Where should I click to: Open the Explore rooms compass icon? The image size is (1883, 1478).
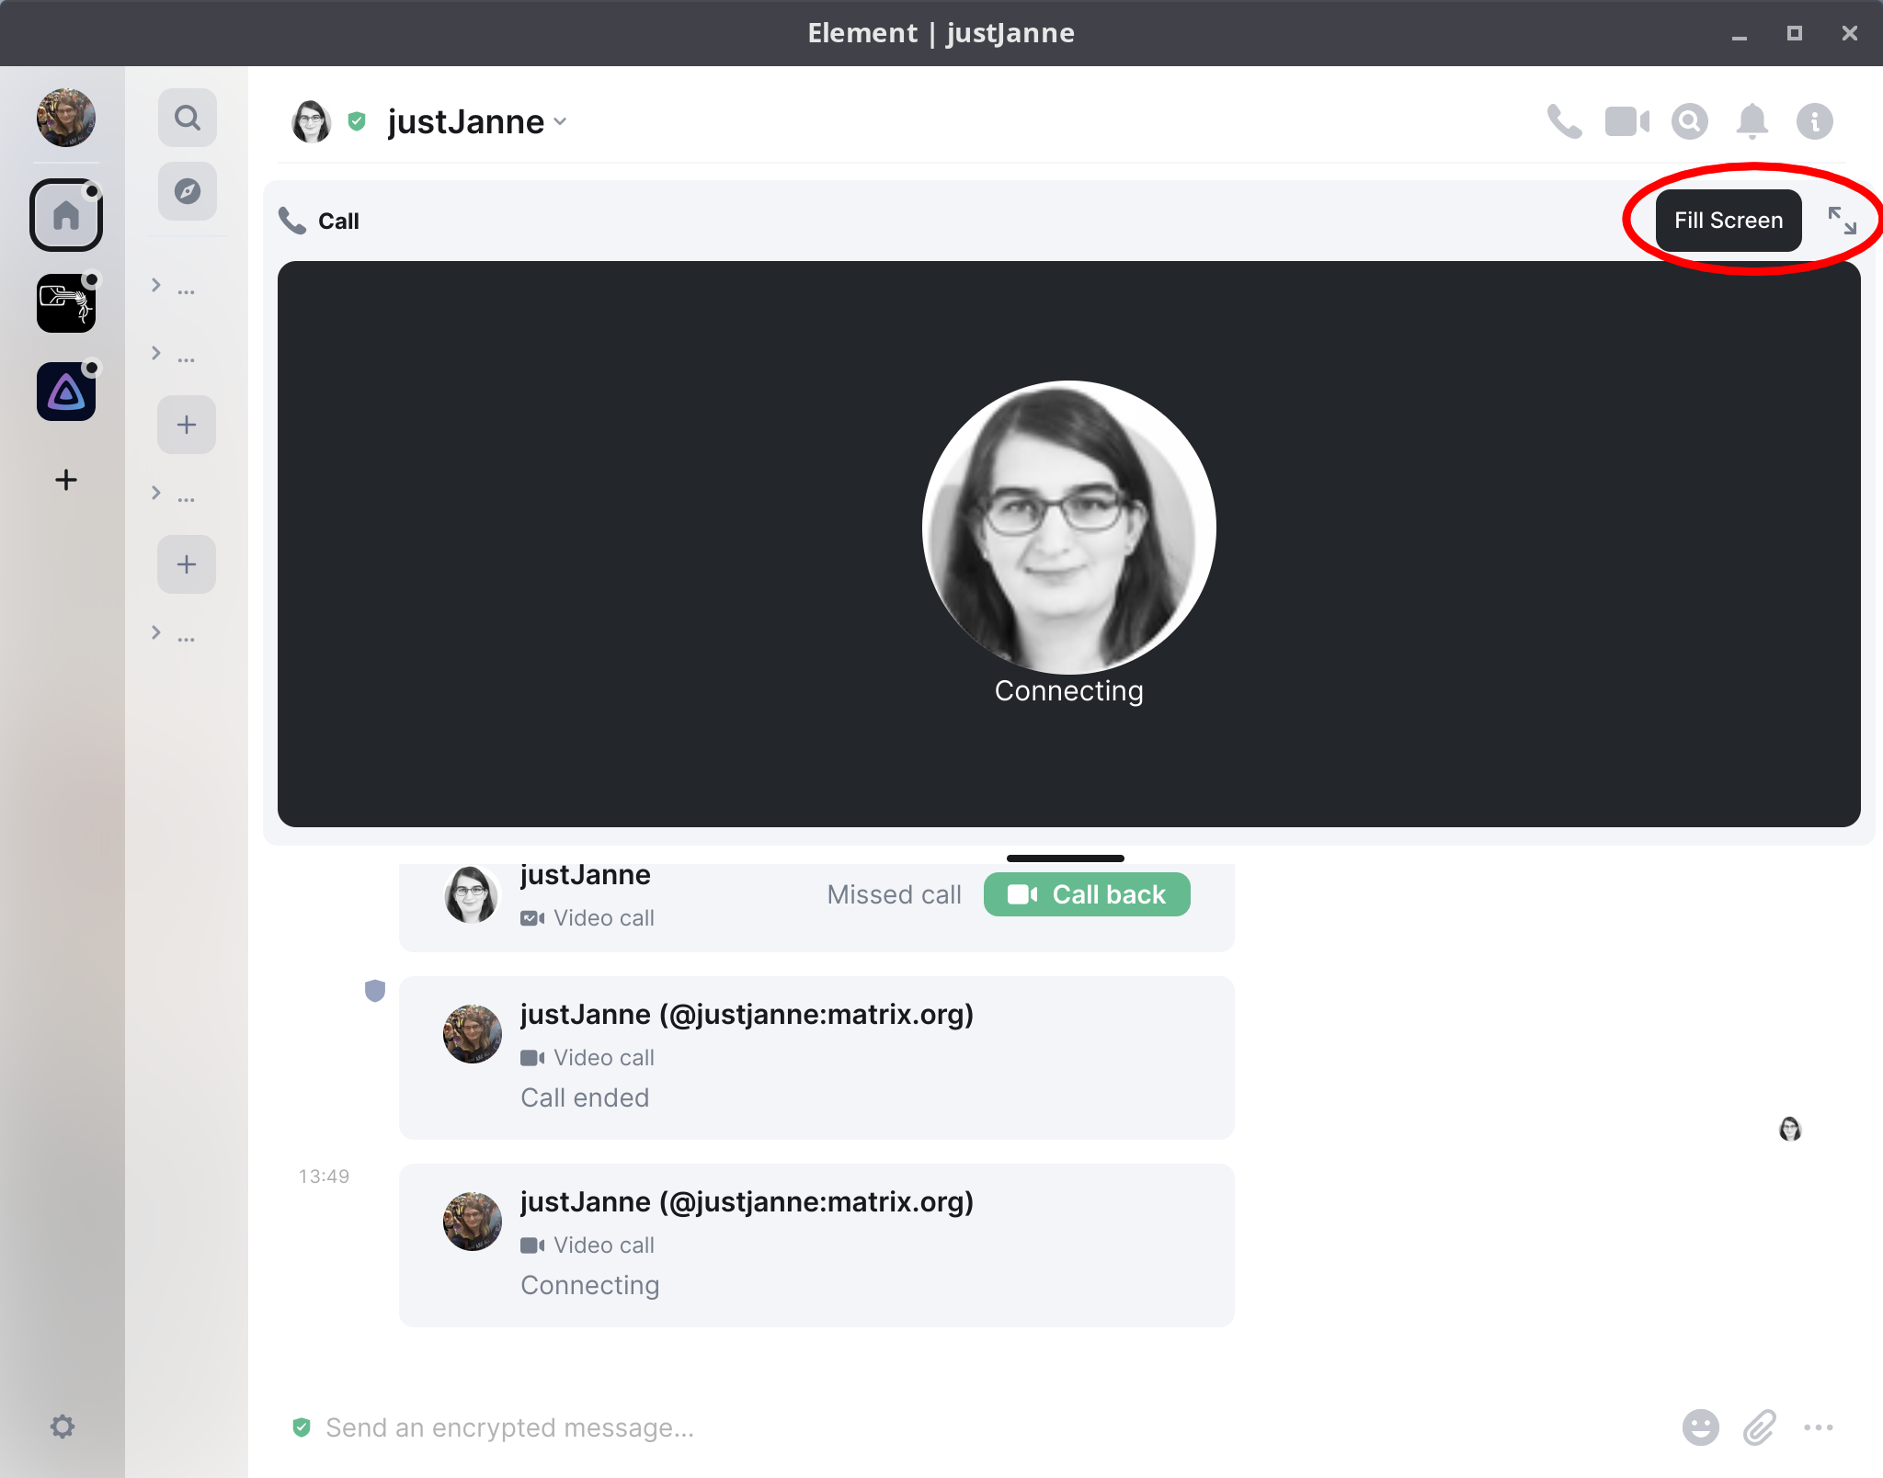coord(188,191)
